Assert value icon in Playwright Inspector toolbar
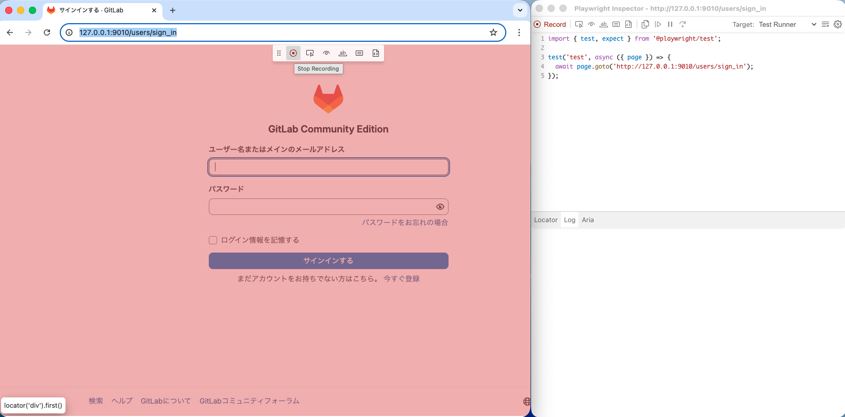 tap(616, 24)
